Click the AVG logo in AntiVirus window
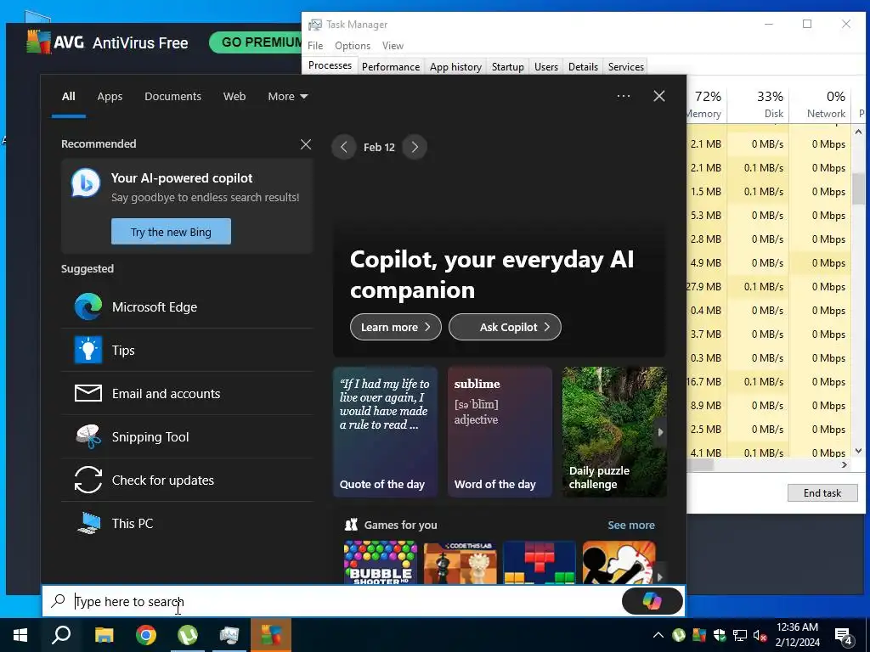870x652 pixels. [x=55, y=42]
